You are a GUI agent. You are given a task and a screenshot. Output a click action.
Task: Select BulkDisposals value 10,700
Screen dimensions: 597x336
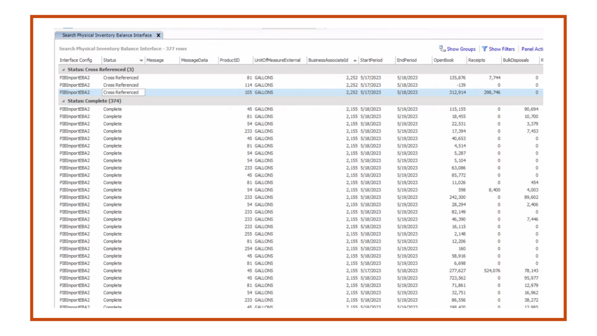pyautogui.click(x=531, y=117)
